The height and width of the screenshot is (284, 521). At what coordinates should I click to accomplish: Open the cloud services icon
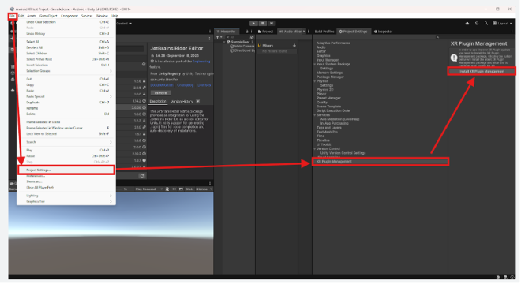coord(467,23)
